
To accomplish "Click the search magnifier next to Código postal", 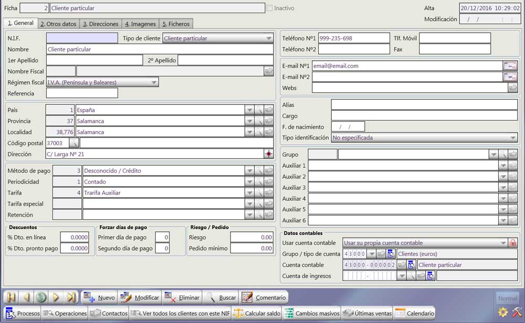I will (74, 143).
